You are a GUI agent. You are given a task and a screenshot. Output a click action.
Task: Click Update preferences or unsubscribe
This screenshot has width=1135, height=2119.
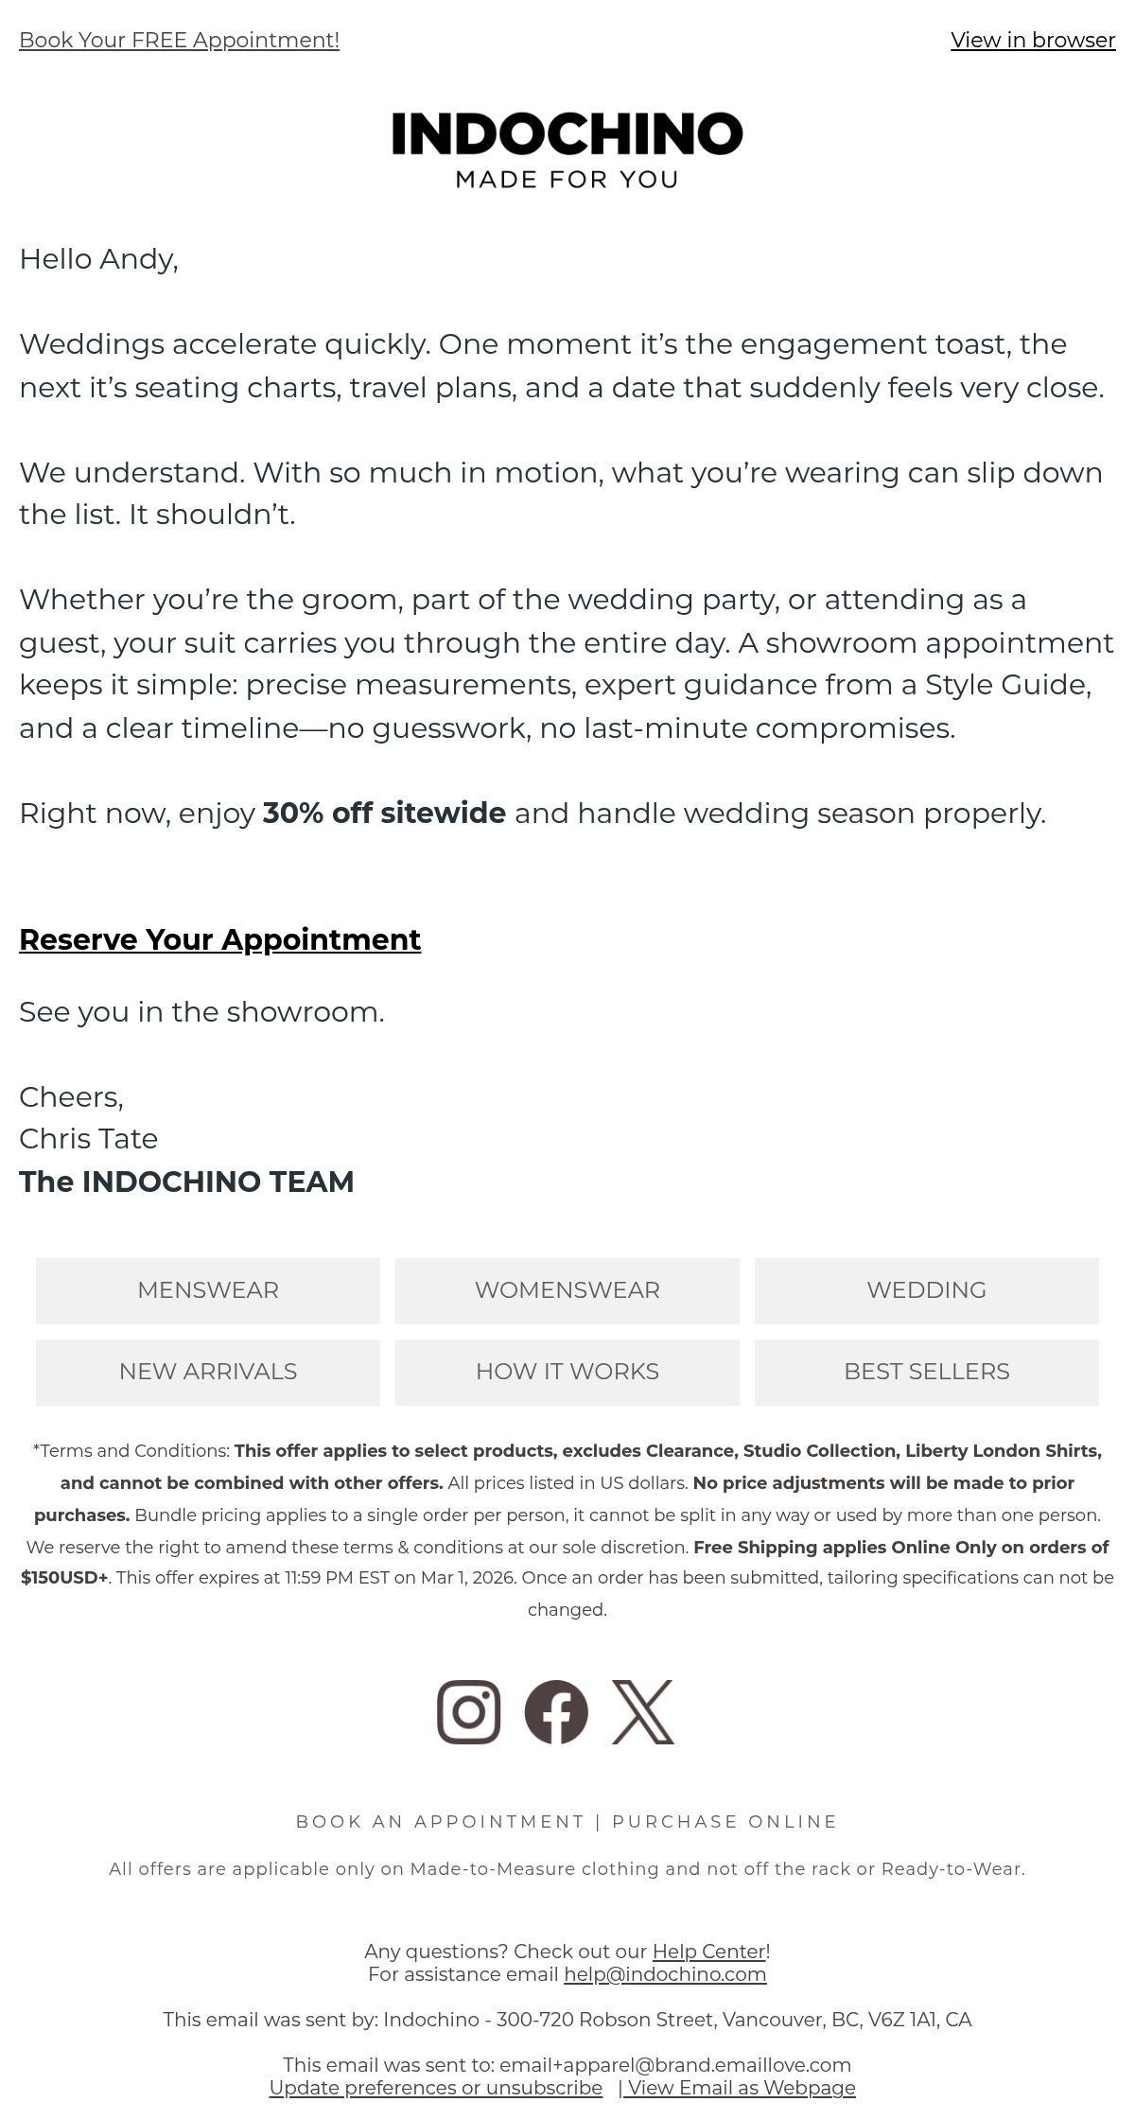pos(436,2087)
